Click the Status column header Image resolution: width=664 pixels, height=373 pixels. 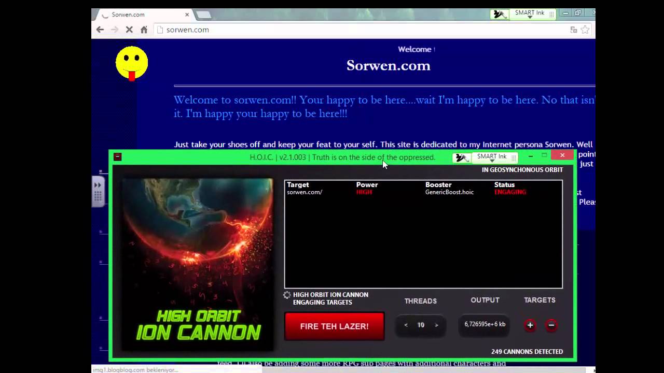pyautogui.click(x=504, y=185)
